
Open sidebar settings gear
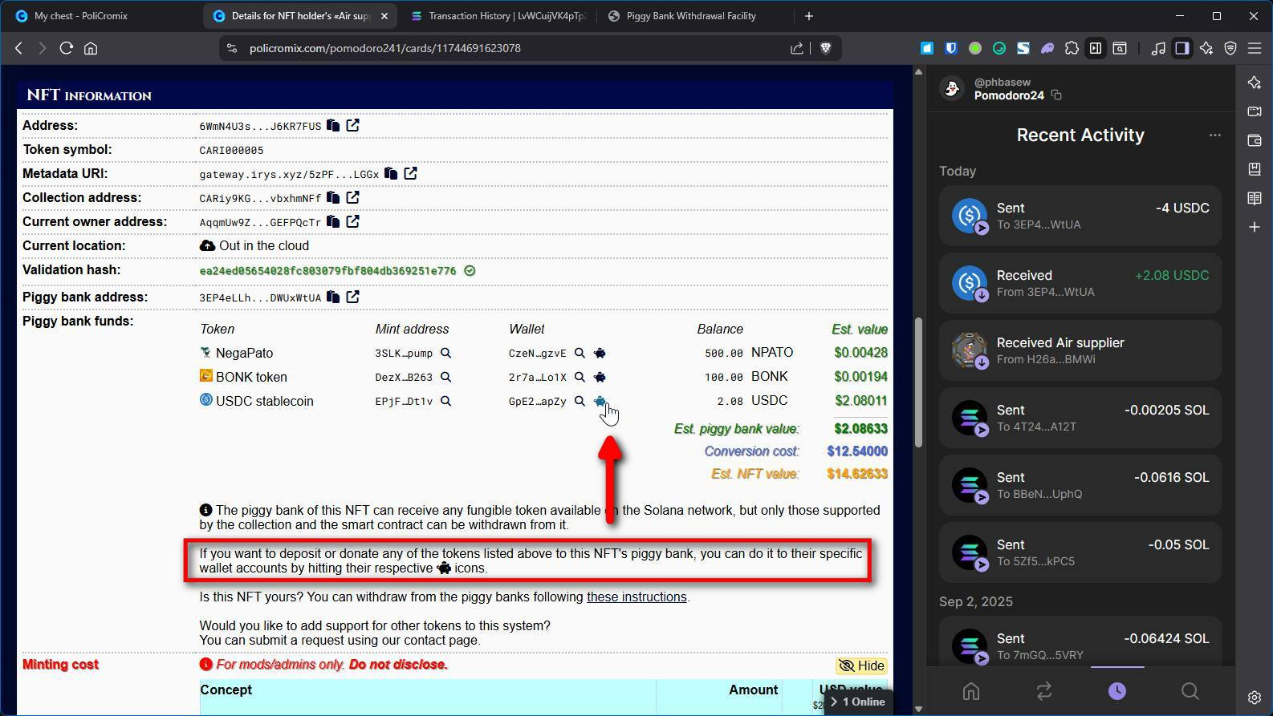pyautogui.click(x=1255, y=698)
